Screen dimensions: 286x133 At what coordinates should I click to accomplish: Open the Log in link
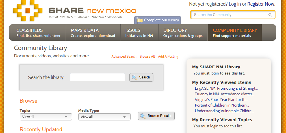point(235,4)
